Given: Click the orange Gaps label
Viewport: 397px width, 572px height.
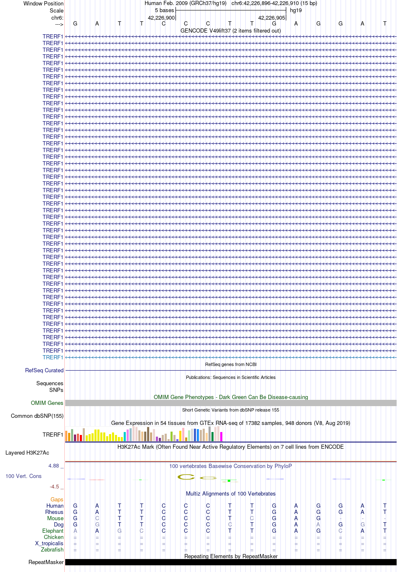Looking at the screenshot, I should coord(57,499).
